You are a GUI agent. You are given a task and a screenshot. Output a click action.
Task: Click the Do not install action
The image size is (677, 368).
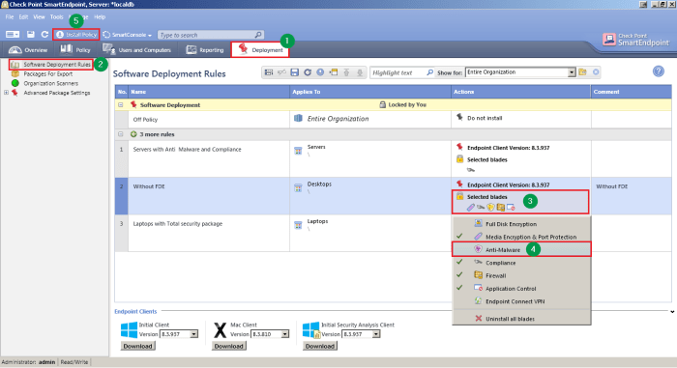pos(485,118)
